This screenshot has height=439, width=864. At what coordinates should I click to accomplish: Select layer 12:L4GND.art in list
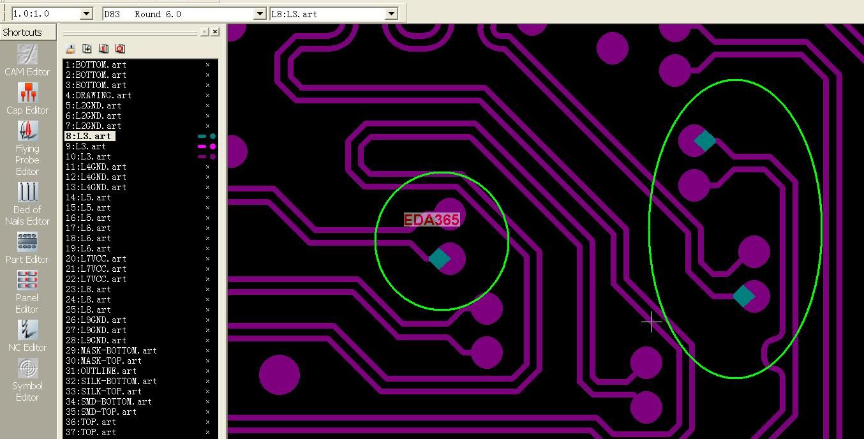(x=96, y=177)
